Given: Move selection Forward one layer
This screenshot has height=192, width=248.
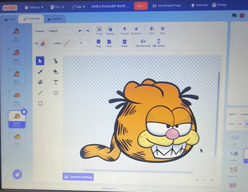Looking at the screenshot, I should point(125,31).
